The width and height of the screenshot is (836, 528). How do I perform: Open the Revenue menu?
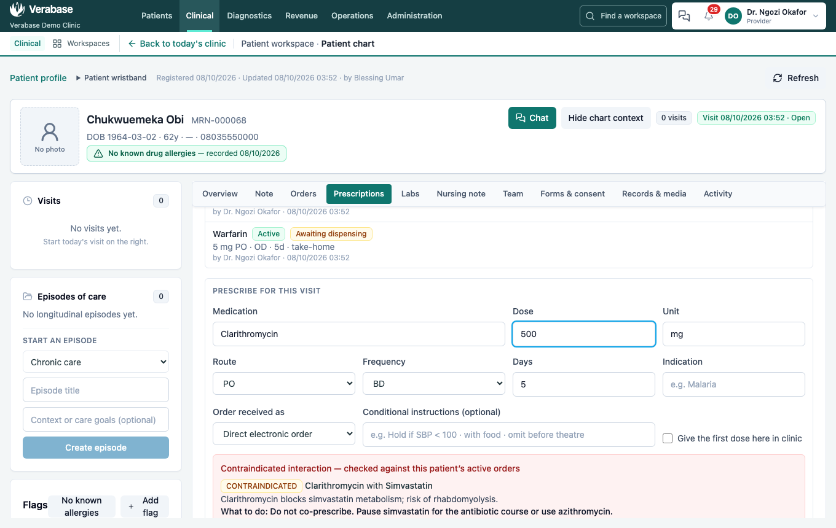coord(302,16)
